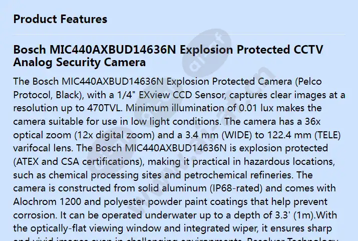Click the 'ATEX and CSA certifications' text
Image resolution: width=358 pixels, height=241 pixels.
click(x=78, y=162)
